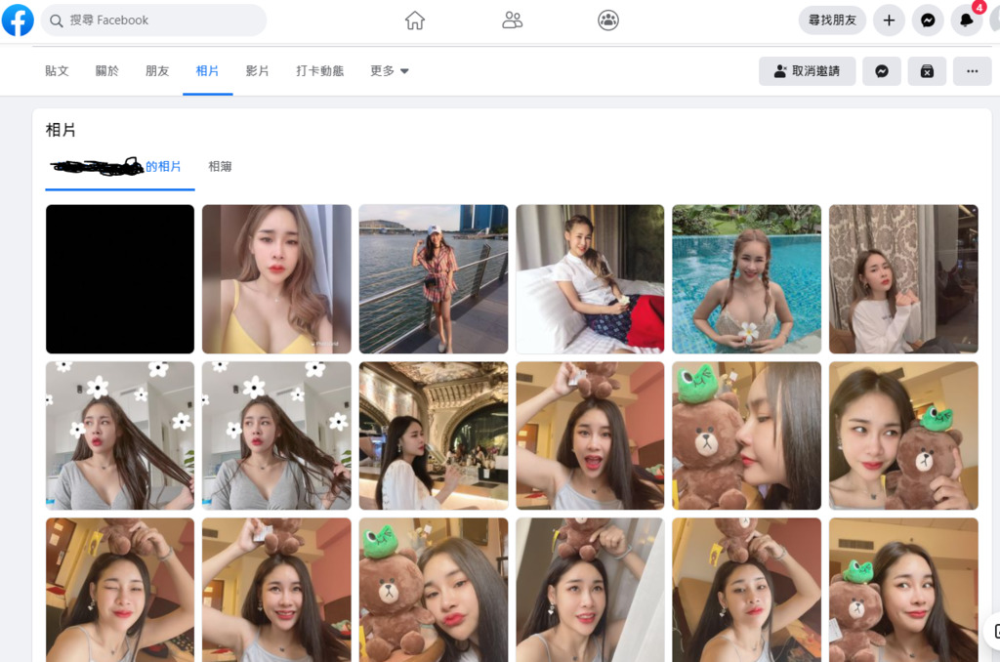The width and height of the screenshot is (1000, 662).
Task: Open Messenger from the top bar
Action: pos(928,21)
